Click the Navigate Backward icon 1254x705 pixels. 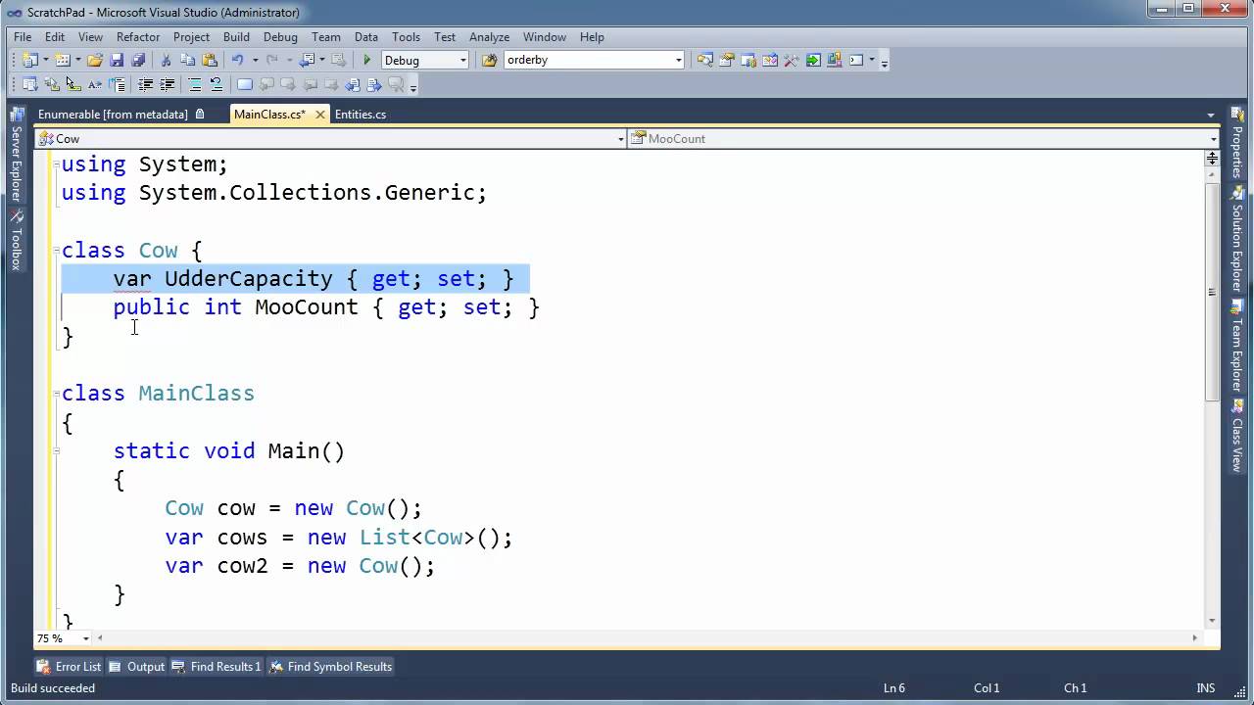(x=307, y=61)
